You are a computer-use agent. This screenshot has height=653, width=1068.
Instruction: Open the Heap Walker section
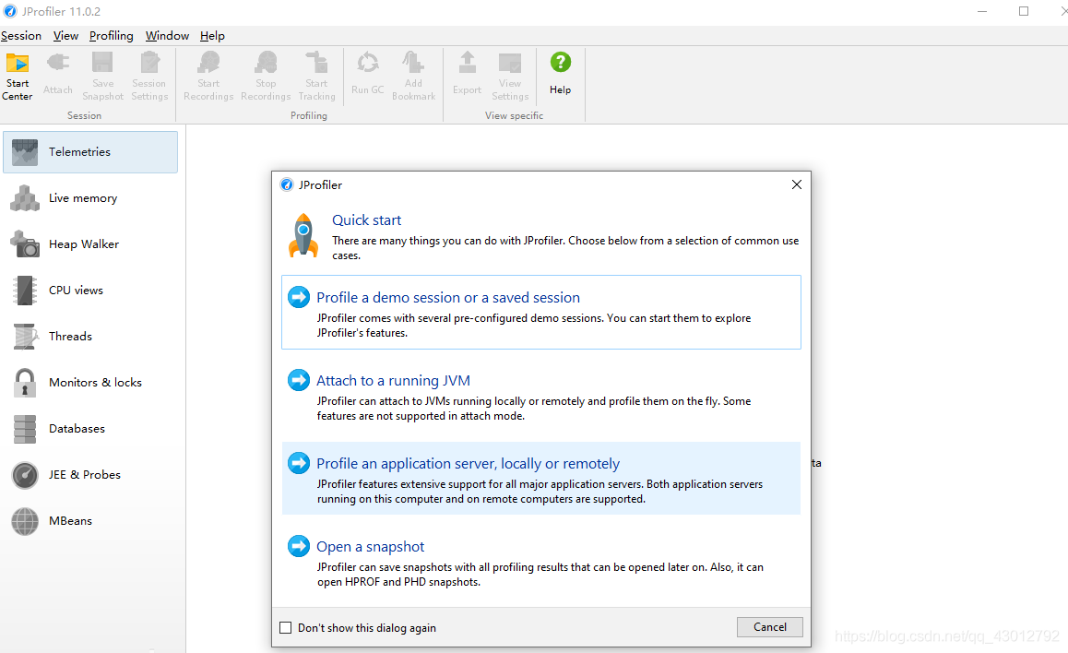(83, 244)
